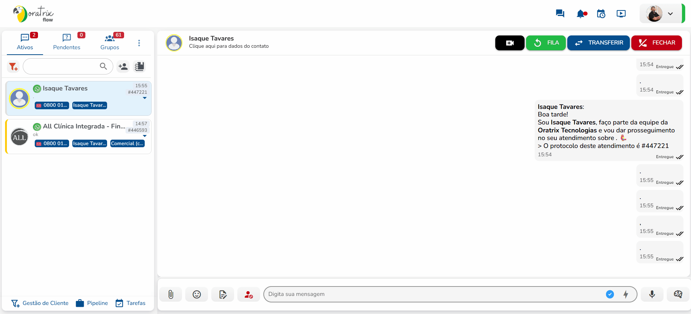Switch to the Grupos tab

point(110,42)
